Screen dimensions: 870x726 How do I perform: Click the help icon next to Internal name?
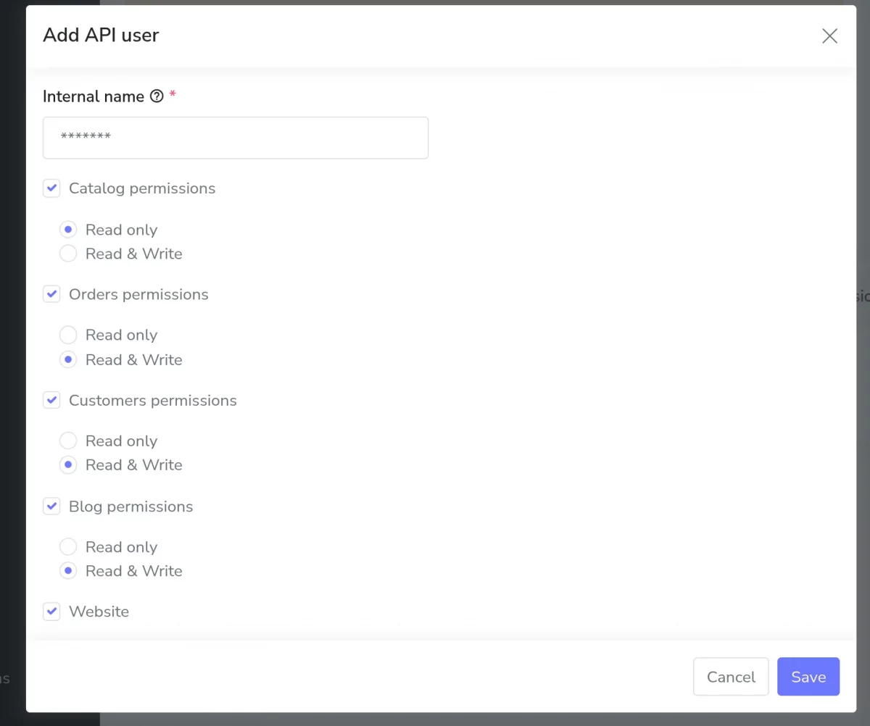tap(157, 96)
